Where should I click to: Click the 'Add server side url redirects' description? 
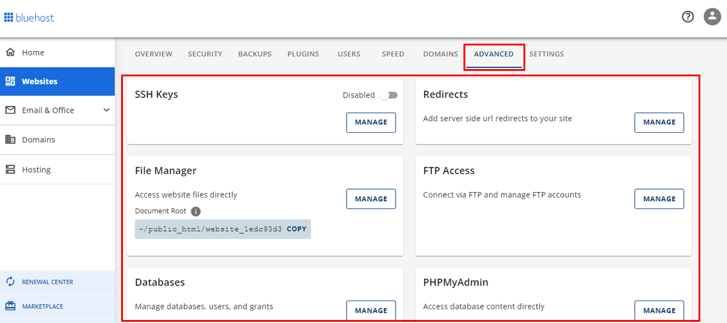pos(497,119)
